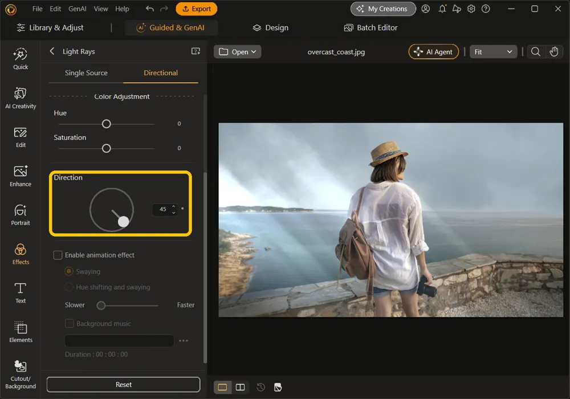Screen dimensions: 570x399
Task: Open the Fit zoom dropdown
Action: coord(493,52)
